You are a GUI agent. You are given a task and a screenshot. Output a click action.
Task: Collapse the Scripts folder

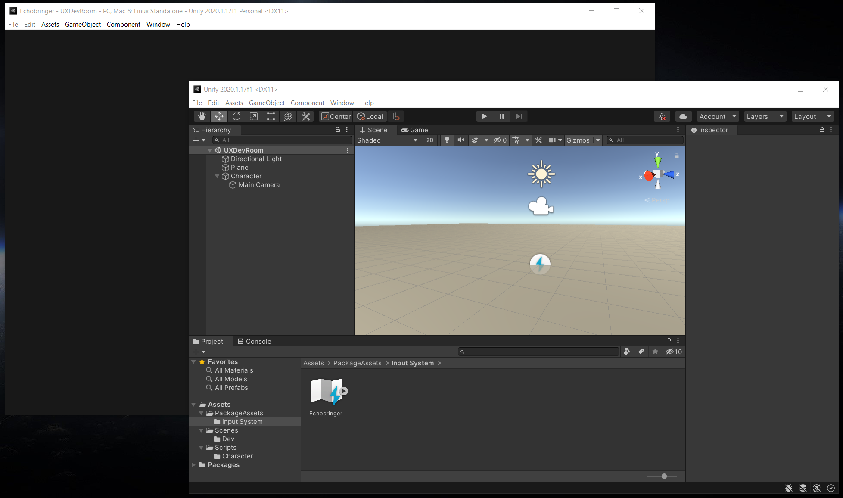tap(201, 448)
